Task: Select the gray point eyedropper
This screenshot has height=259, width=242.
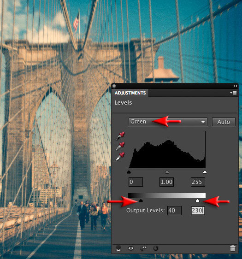Action: coord(120,147)
